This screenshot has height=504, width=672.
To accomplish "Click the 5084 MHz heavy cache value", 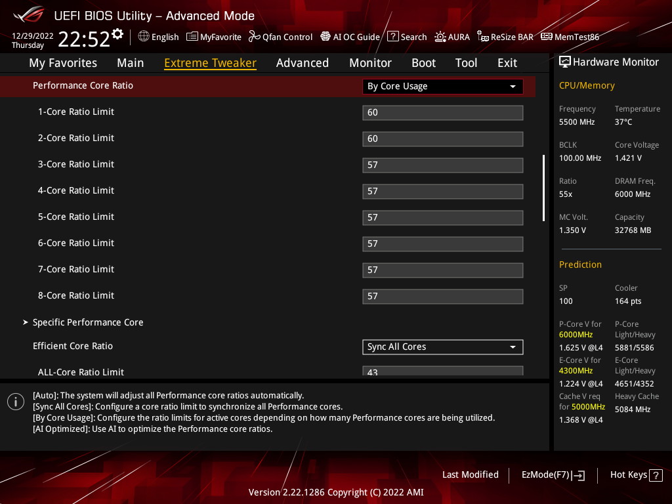I will pos(633,409).
